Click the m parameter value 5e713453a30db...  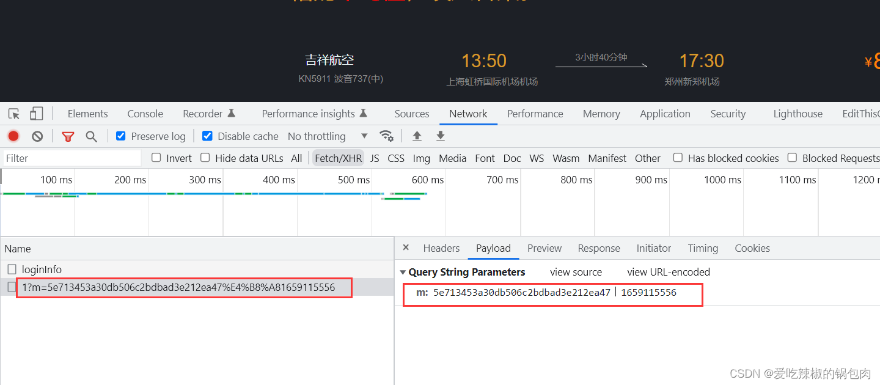(x=522, y=293)
